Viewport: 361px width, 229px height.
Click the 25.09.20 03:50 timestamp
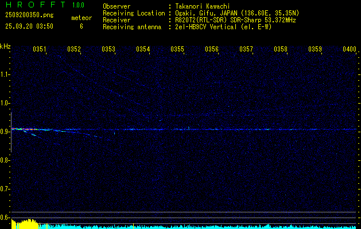pos(29,26)
